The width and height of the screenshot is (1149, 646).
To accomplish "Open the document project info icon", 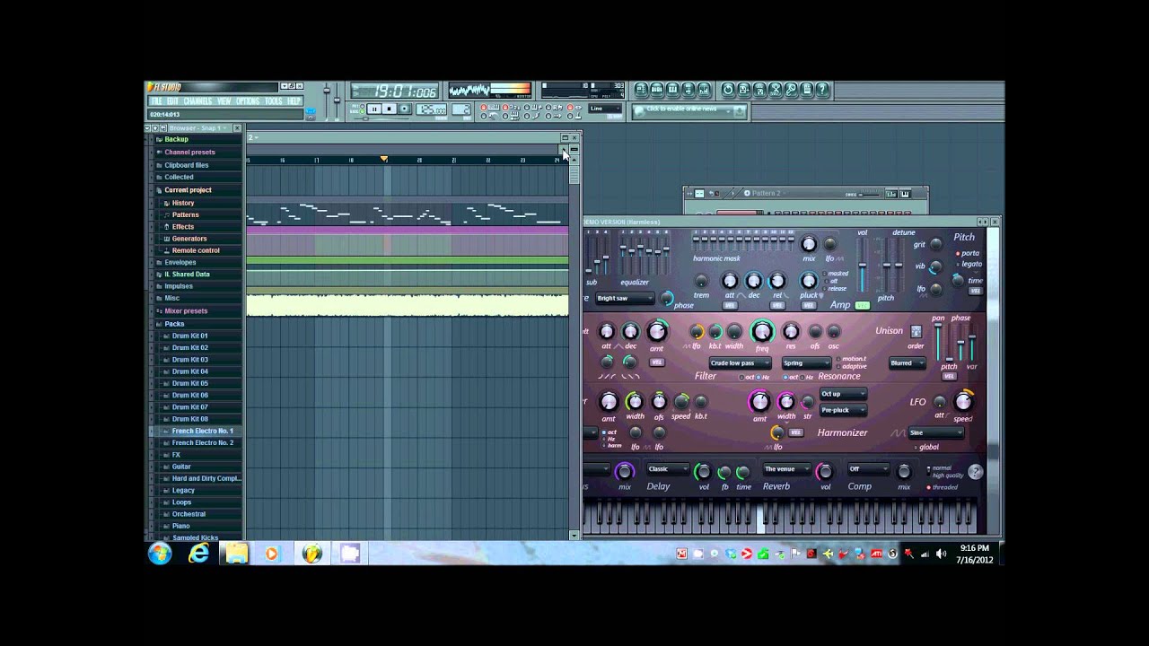I will coord(807,90).
